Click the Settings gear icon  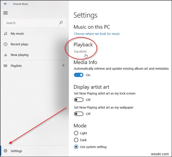[5, 151]
